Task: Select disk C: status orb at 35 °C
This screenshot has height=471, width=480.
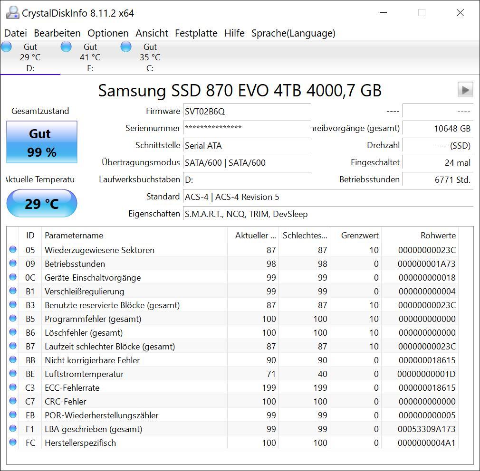Action: tap(126, 47)
